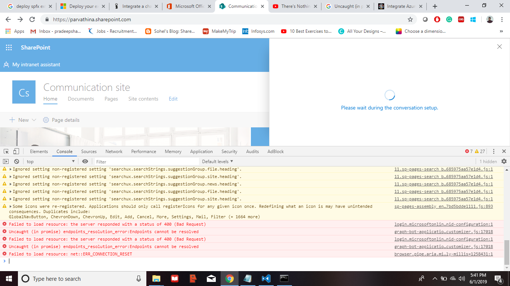
Task: Open the 'Default levels' log filter dropdown
Action: 217,161
